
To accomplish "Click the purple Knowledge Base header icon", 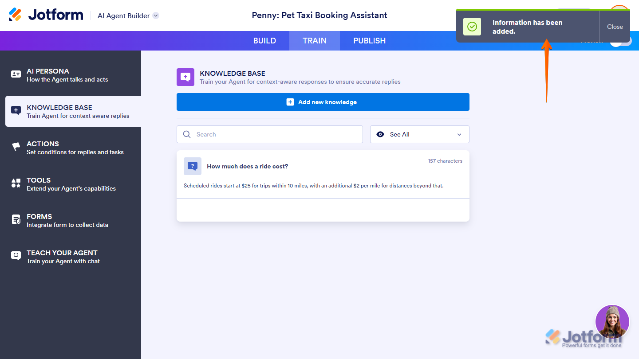I will point(185,77).
